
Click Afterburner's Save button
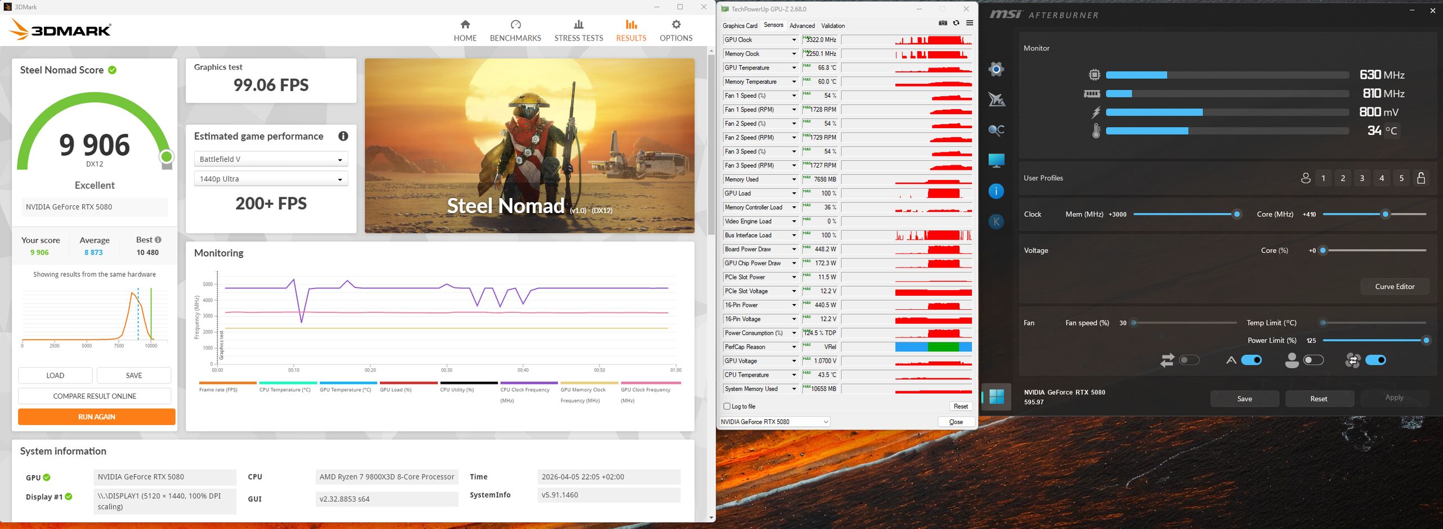click(x=1244, y=399)
